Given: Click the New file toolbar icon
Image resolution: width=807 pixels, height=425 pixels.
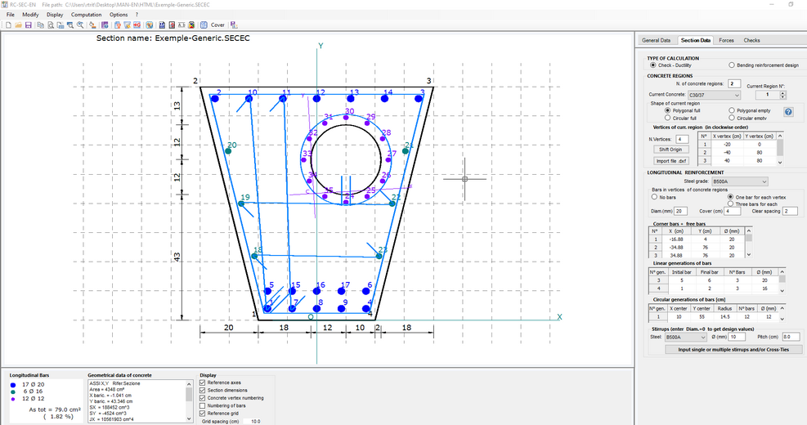Looking at the screenshot, I should point(8,25).
